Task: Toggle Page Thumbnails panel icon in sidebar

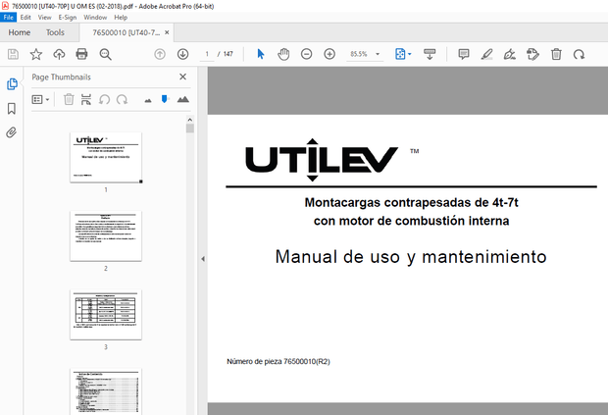Action: point(12,83)
